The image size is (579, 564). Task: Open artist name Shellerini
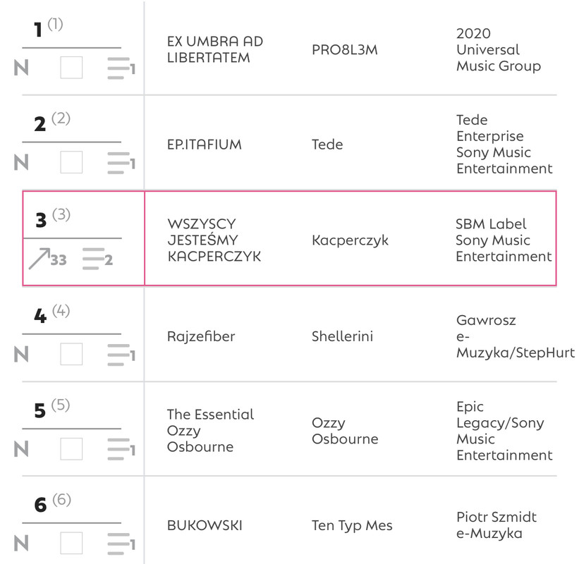tap(342, 336)
